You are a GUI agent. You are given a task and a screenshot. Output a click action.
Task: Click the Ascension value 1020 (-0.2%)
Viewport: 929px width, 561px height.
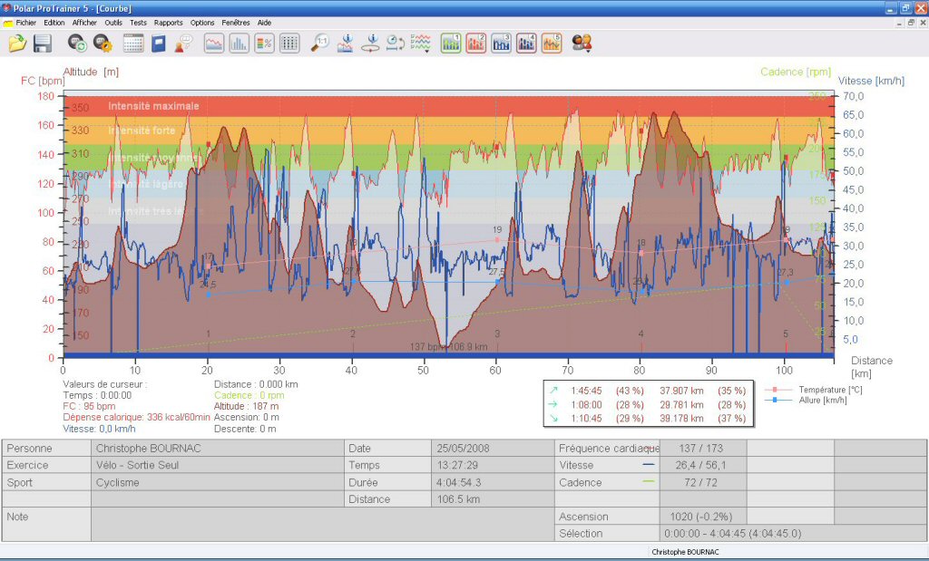pyautogui.click(x=701, y=517)
